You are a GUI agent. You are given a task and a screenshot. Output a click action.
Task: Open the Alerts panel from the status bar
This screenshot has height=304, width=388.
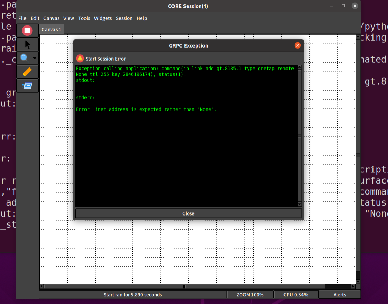click(x=339, y=294)
